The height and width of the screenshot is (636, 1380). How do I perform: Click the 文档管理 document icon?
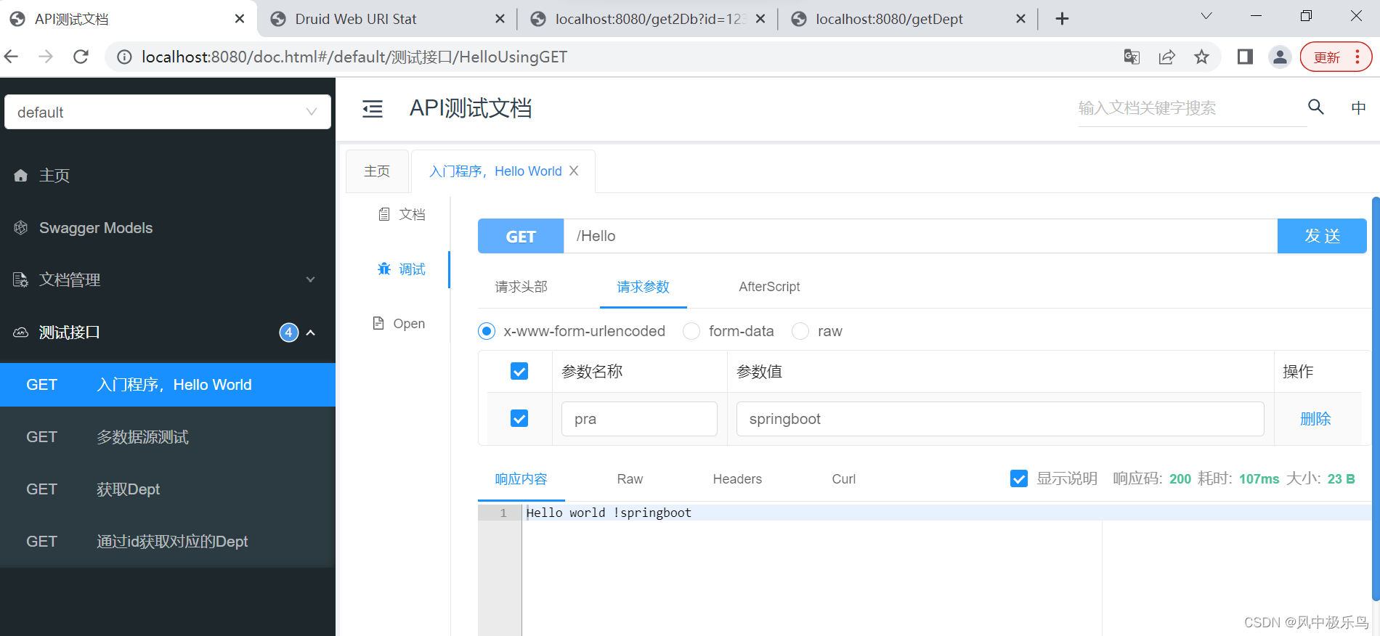coord(21,280)
